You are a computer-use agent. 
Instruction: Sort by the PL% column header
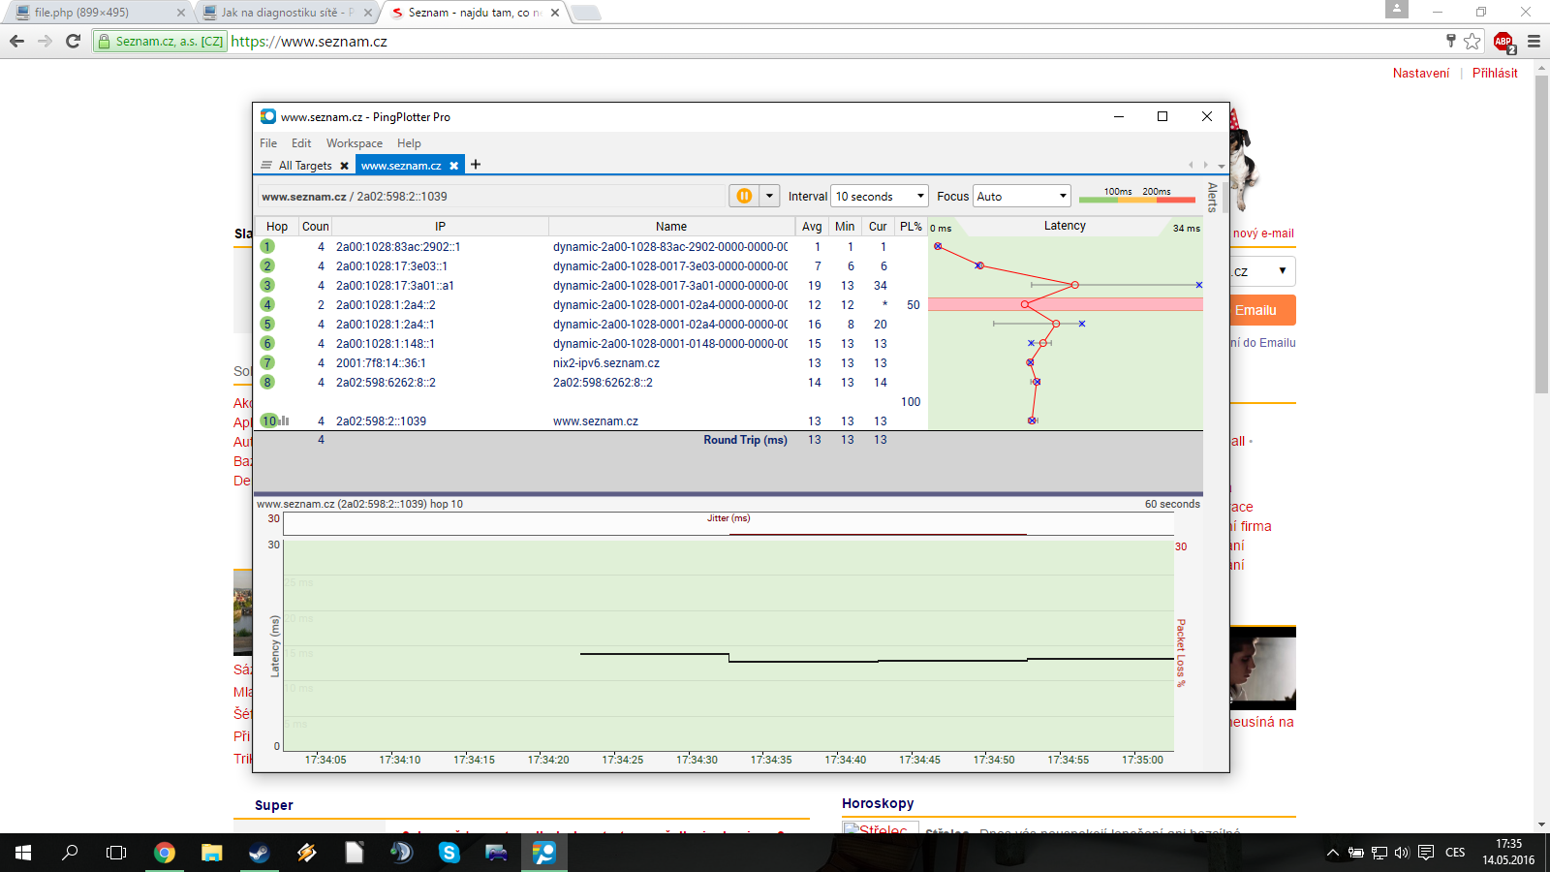pos(911,226)
